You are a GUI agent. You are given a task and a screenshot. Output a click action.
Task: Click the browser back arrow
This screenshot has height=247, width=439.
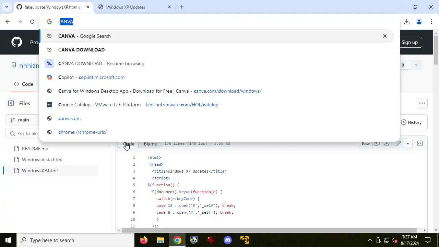8,22
